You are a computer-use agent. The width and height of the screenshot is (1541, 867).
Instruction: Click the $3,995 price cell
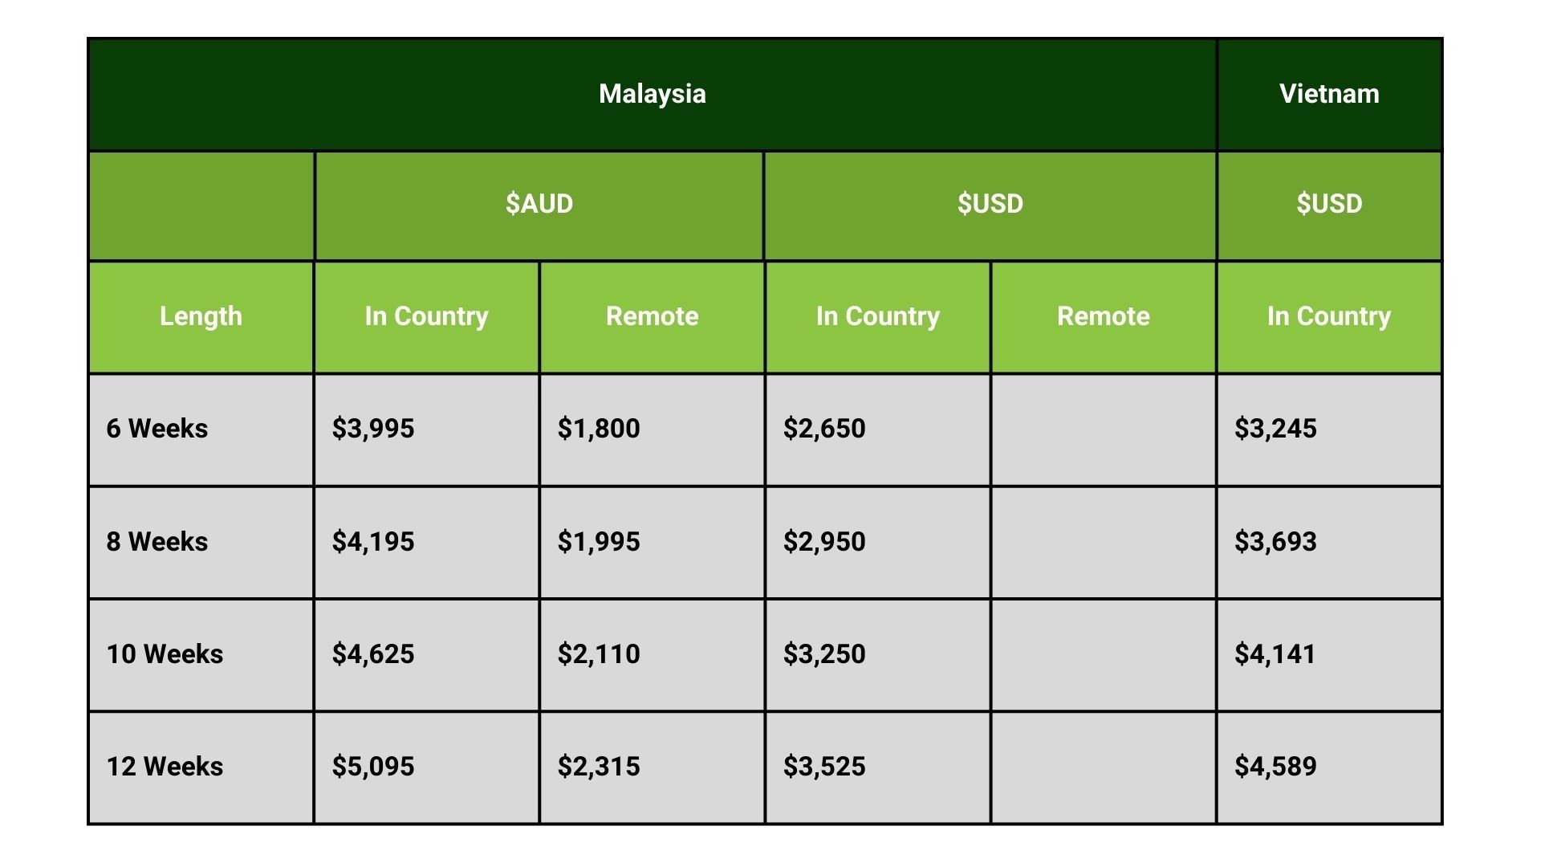426,429
